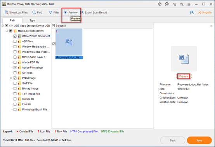Screen dimensions: 215x147
Task: Expand the PNG Image tree node
Action: (11, 78)
